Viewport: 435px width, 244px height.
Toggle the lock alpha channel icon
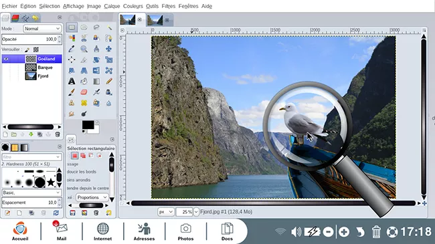[x=36, y=49]
